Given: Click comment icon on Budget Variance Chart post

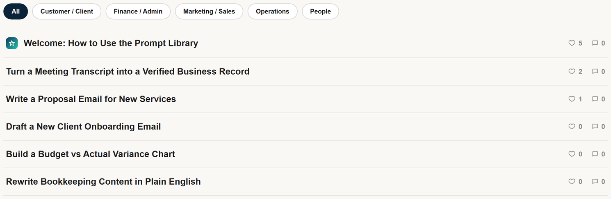Looking at the screenshot, I should click(x=595, y=154).
